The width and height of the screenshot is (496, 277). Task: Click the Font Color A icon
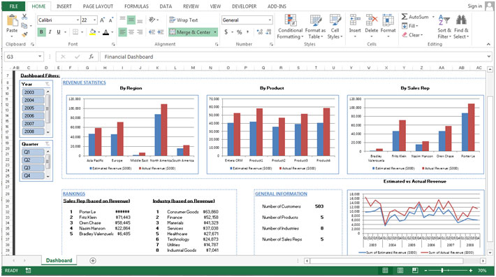click(x=106, y=32)
